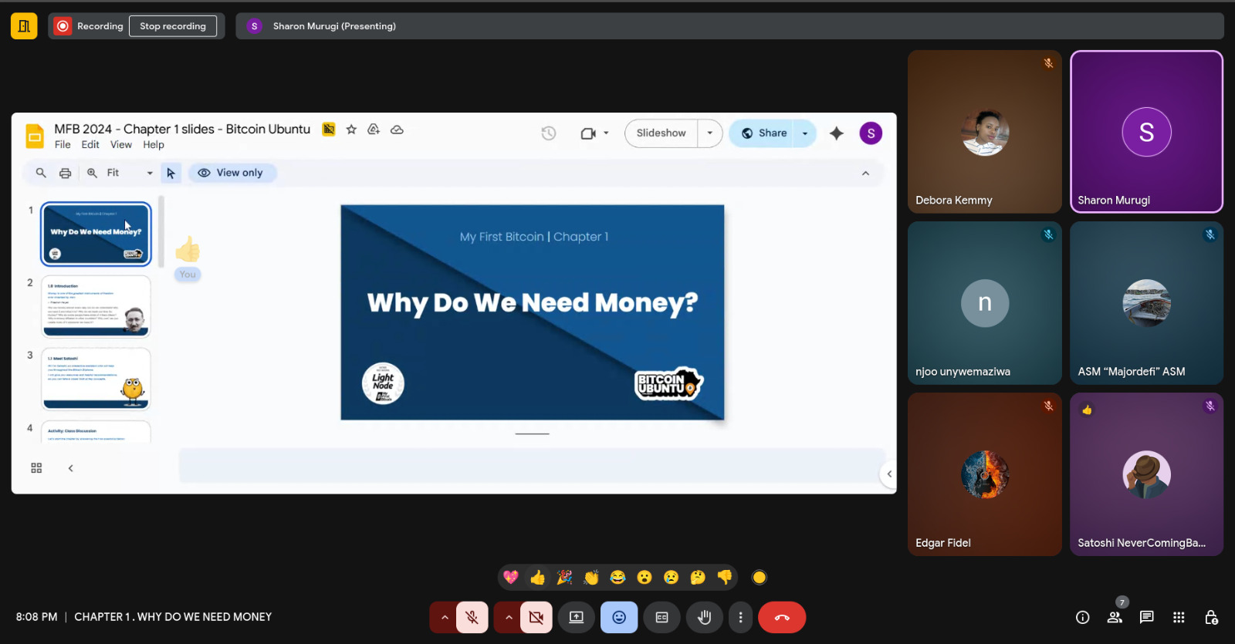This screenshot has height=644, width=1235.
Task: Toggle closed captions button
Action: 661,617
